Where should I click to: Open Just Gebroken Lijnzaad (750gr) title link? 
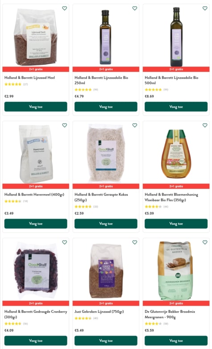pos(99,312)
